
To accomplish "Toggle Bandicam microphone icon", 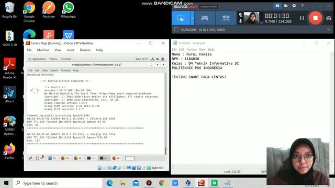I will point(240,21).
